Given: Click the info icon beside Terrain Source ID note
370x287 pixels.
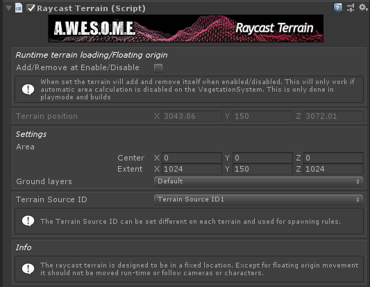Looking at the screenshot, I should [x=28, y=221].
